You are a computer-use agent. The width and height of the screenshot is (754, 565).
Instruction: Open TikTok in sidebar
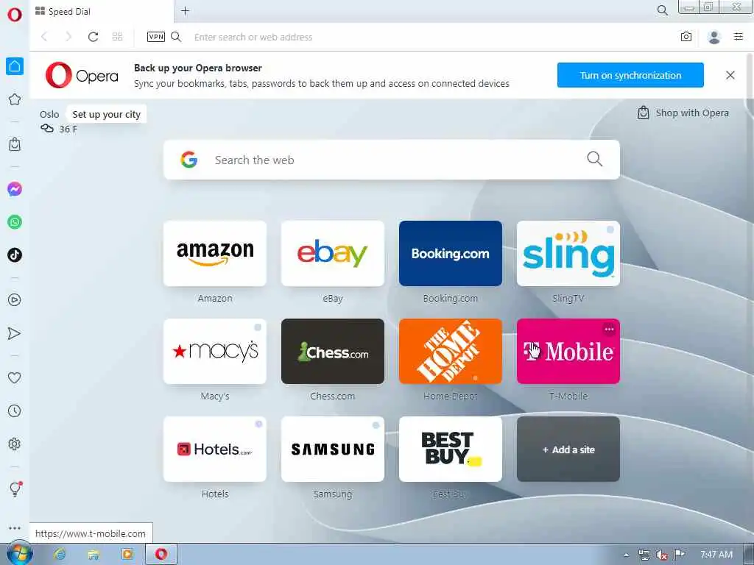tap(15, 255)
